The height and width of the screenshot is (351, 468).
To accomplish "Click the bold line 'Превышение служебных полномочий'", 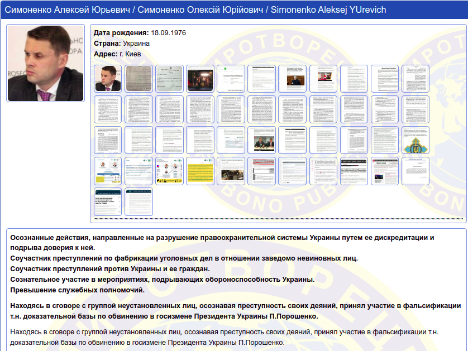I will (x=77, y=290).
